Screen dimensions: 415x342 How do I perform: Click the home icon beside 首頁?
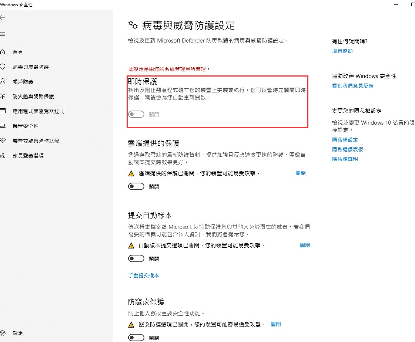(x=3, y=52)
